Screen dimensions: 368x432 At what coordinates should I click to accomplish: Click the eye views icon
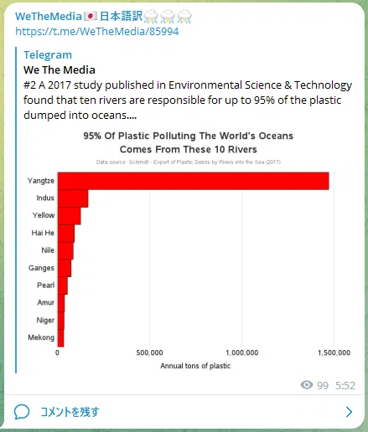(307, 385)
